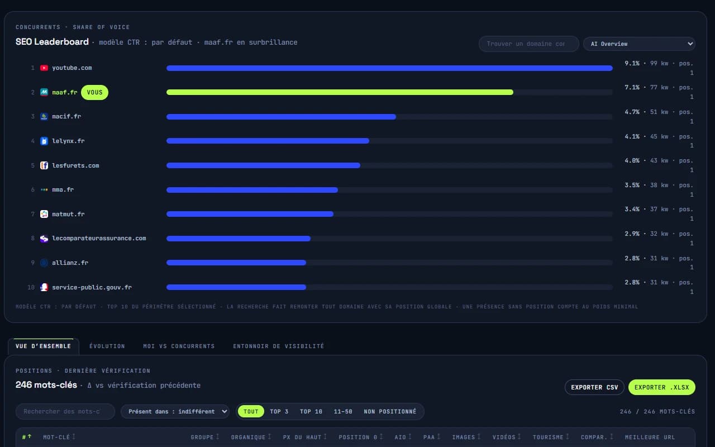This screenshot has height=447, width=715.
Task: Sort the table by Organique column
Action: [251, 437]
